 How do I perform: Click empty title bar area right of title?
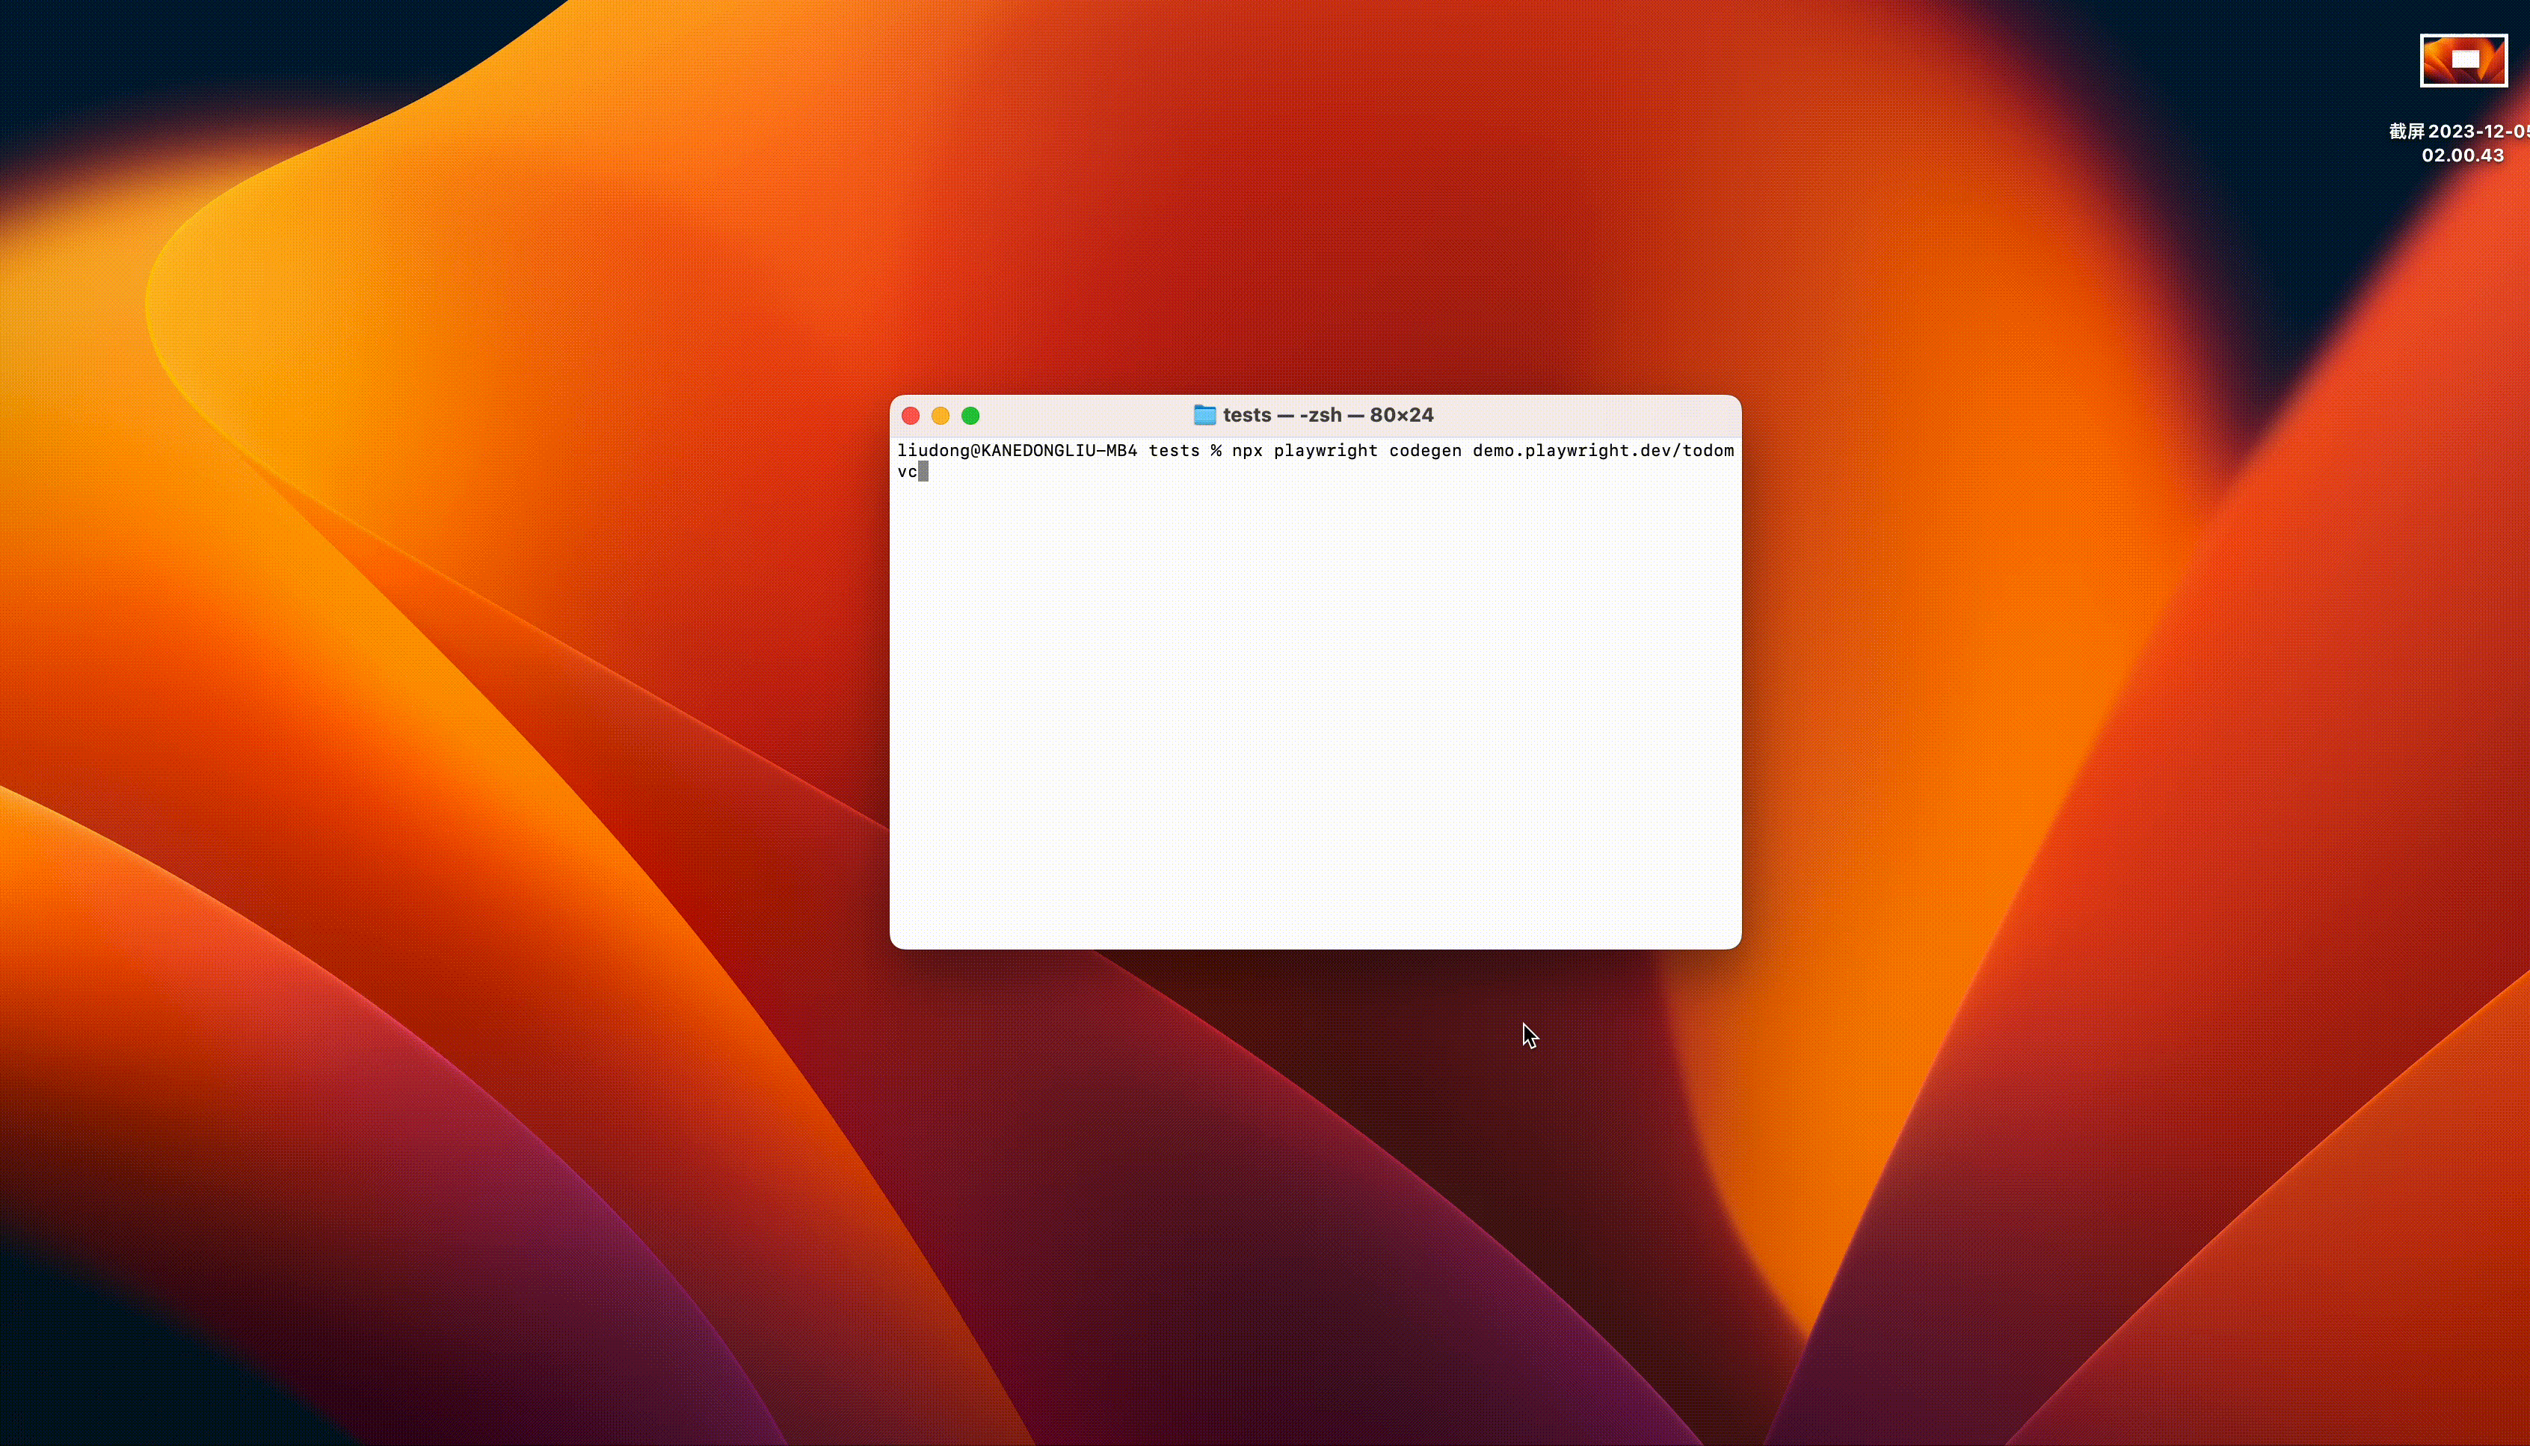pyautogui.click(x=1589, y=415)
